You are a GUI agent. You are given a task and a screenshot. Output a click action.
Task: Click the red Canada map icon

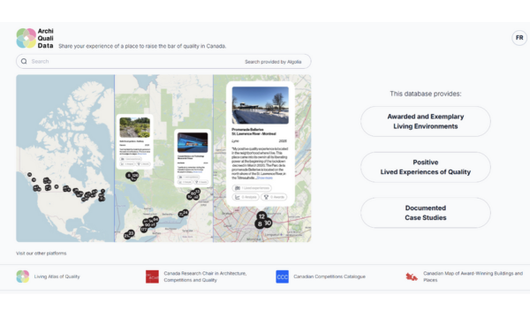coord(412,276)
